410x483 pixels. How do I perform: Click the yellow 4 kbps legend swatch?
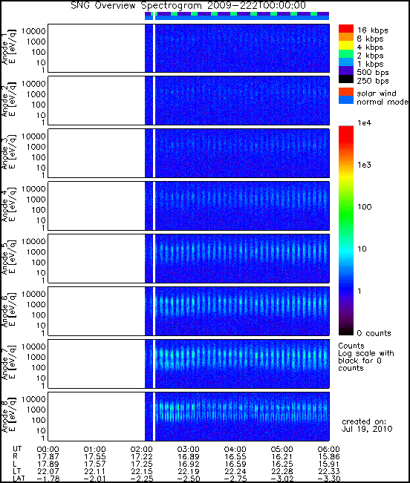(x=346, y=45)
